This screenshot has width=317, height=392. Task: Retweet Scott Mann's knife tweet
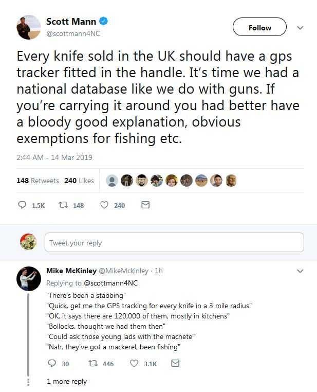64,205
